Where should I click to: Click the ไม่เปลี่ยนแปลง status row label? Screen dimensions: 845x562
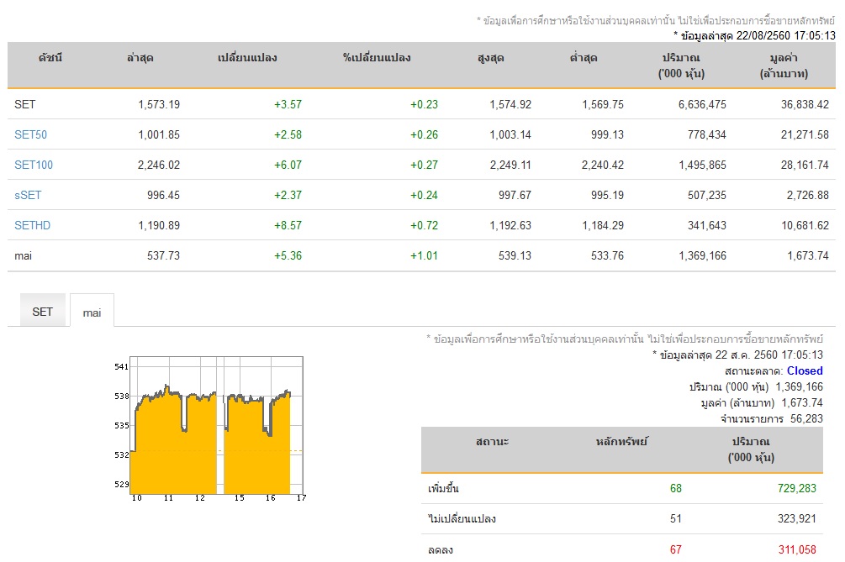click(x=462, y=518)
